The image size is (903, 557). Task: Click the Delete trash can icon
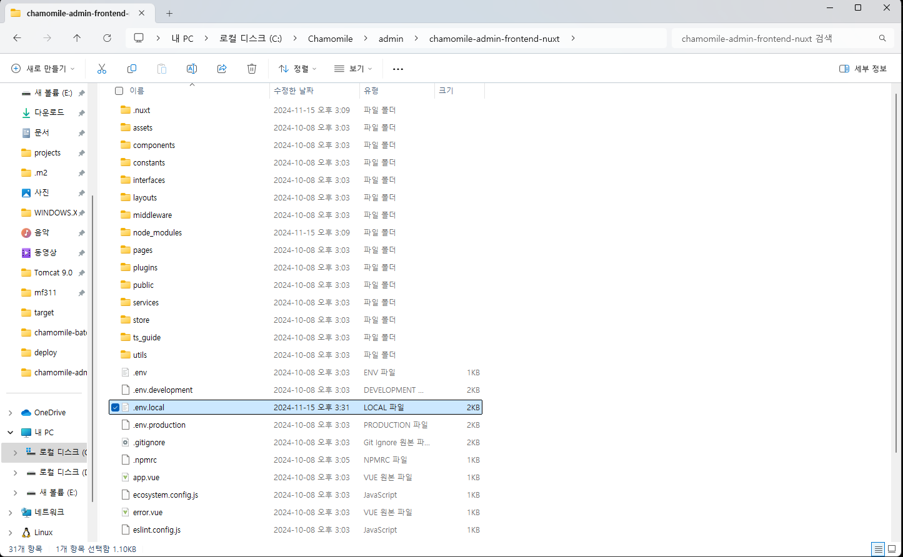coord(252,69)
